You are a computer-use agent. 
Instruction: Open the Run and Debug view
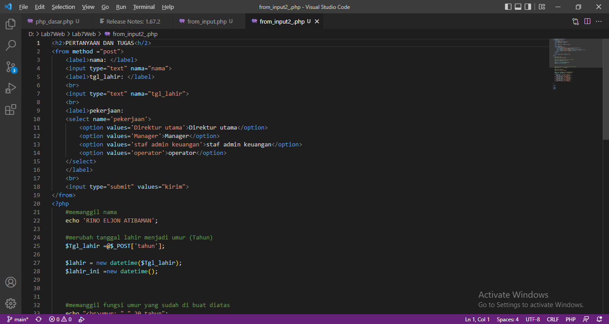click(x=11, y=88)
